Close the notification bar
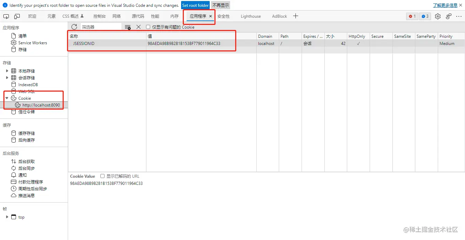The width and height of the screenshot is (465, 240). [461, 5]
